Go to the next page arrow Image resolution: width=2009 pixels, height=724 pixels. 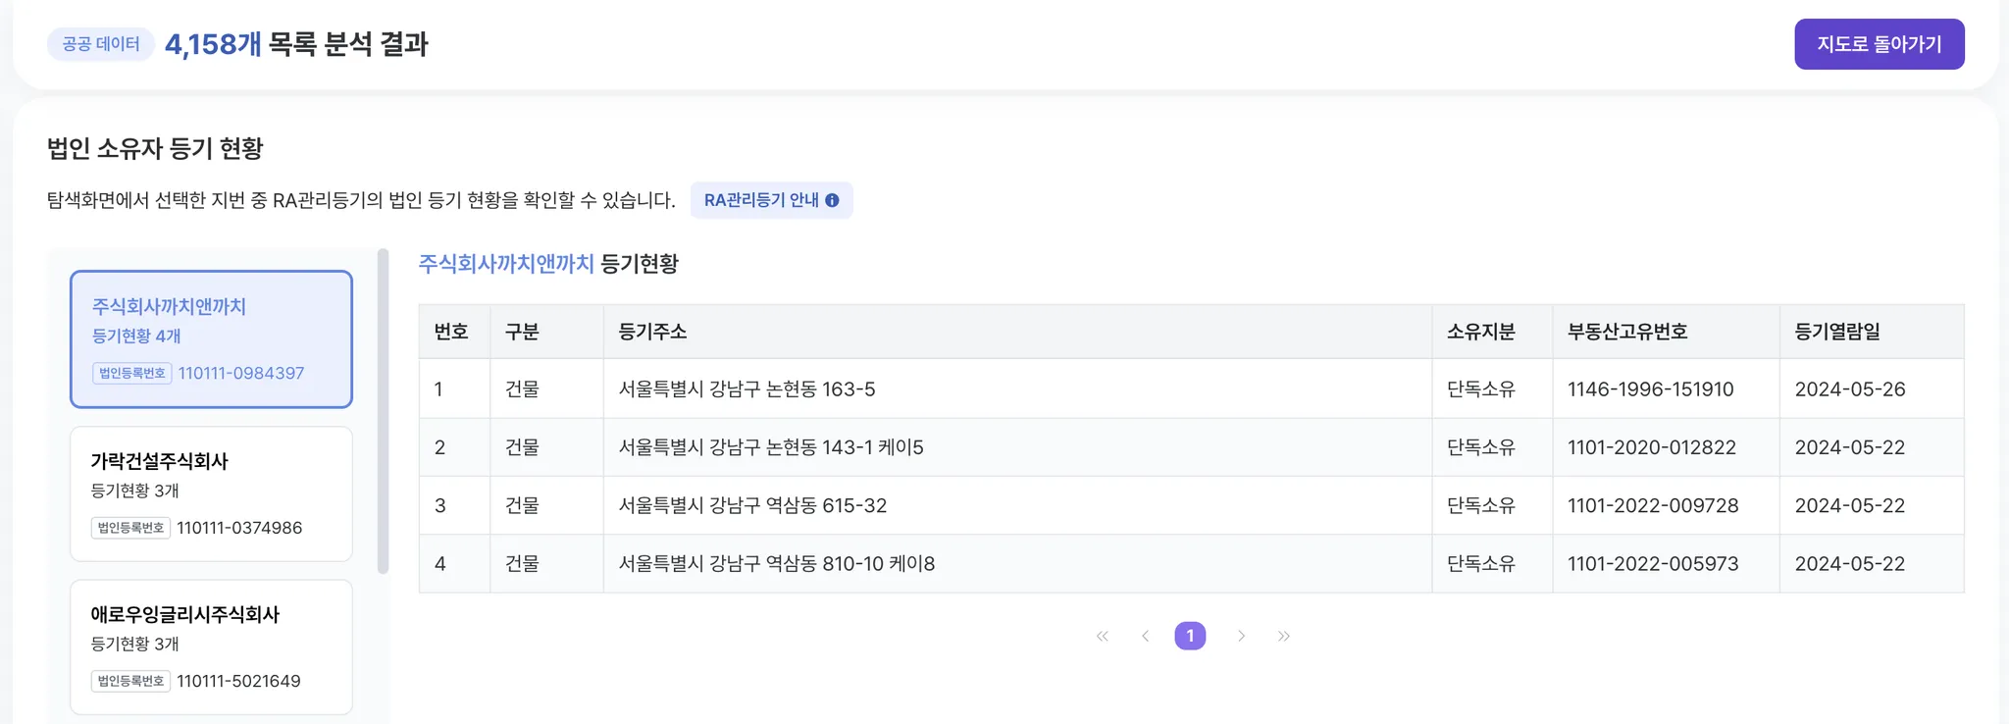coord(1241,637)
